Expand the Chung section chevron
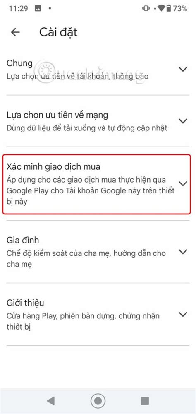The image size is (196, 414). [x=183, y=69]
